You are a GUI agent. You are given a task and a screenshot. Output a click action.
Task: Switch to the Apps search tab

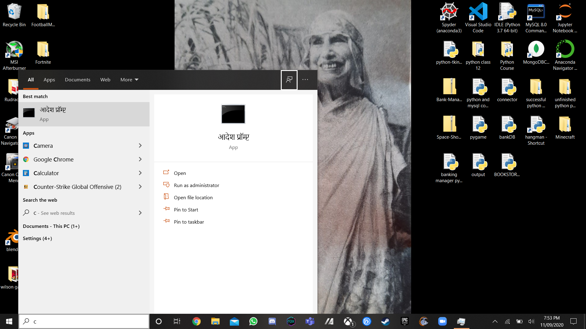click(49, 80)
